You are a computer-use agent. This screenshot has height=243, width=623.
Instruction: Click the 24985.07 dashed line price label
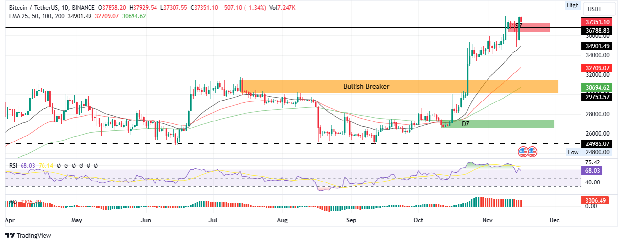[x=597, y=144]
